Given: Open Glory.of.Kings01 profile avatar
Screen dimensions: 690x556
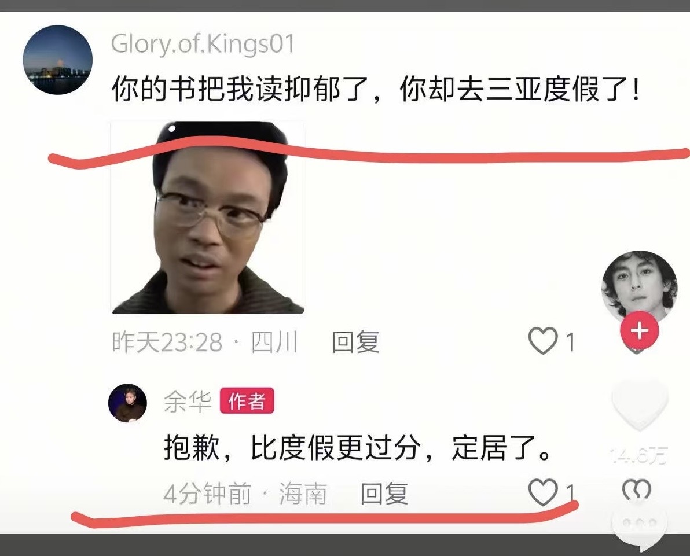Looking at the screenshot, I should click(58, 60).
